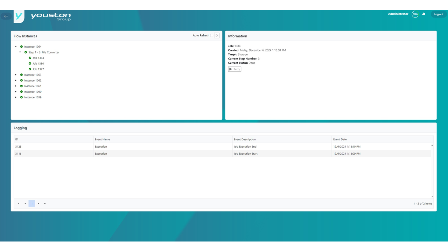
Task: Click green check icon beside Job 1380
Action: [30, 63]
